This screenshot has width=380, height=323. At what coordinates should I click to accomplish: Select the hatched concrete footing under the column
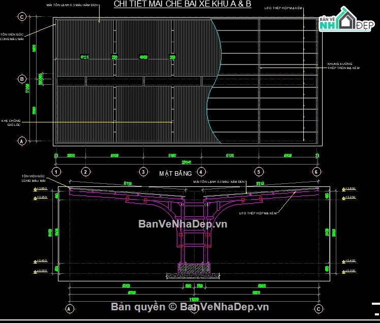coord(194,268)
